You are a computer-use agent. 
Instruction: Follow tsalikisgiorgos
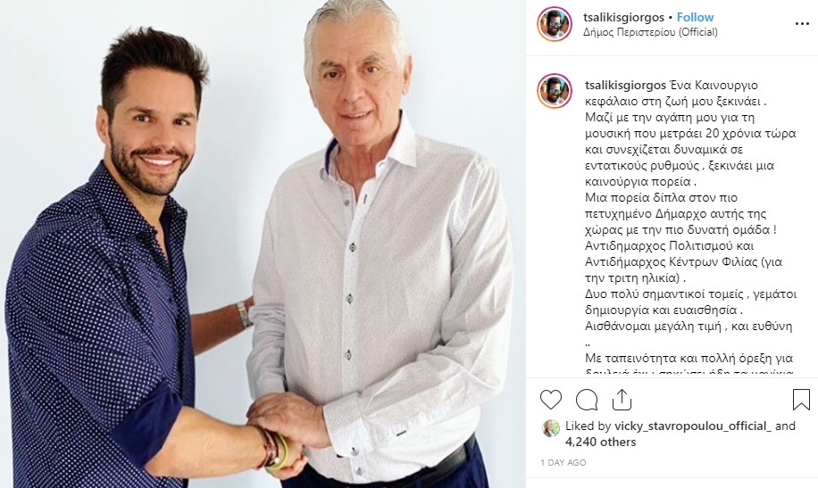tap(695, 17)
